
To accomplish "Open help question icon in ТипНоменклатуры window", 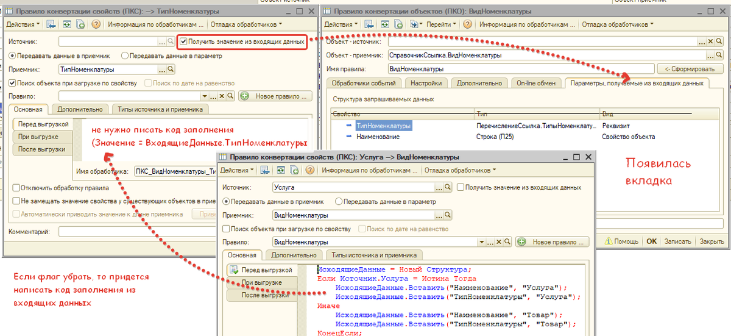I will [96, 24].
